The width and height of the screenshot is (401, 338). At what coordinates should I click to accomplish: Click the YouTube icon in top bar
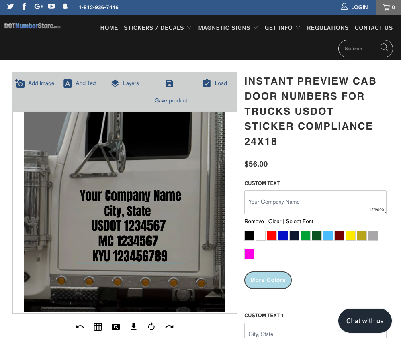point(51,7)
